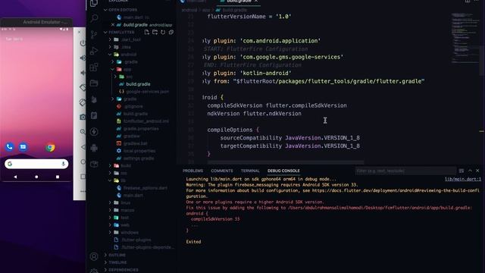Close the bottom panel
Screen dimensions: 485x273
tap(477, 171)
